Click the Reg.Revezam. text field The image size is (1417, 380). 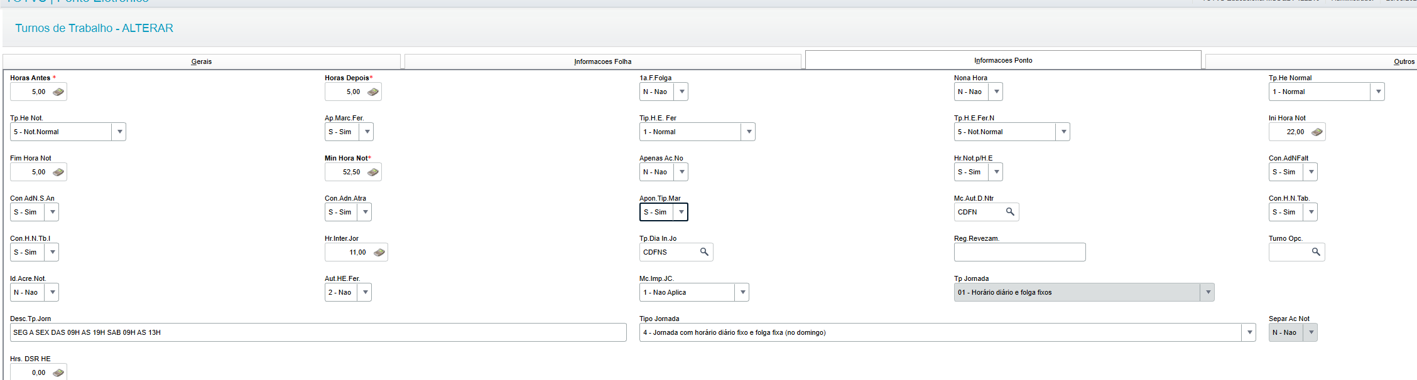[1019, 253]
